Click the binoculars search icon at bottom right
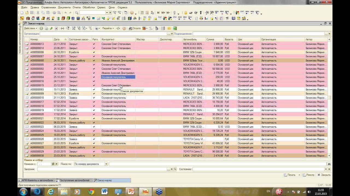The image size is (350, 196). 329,164
